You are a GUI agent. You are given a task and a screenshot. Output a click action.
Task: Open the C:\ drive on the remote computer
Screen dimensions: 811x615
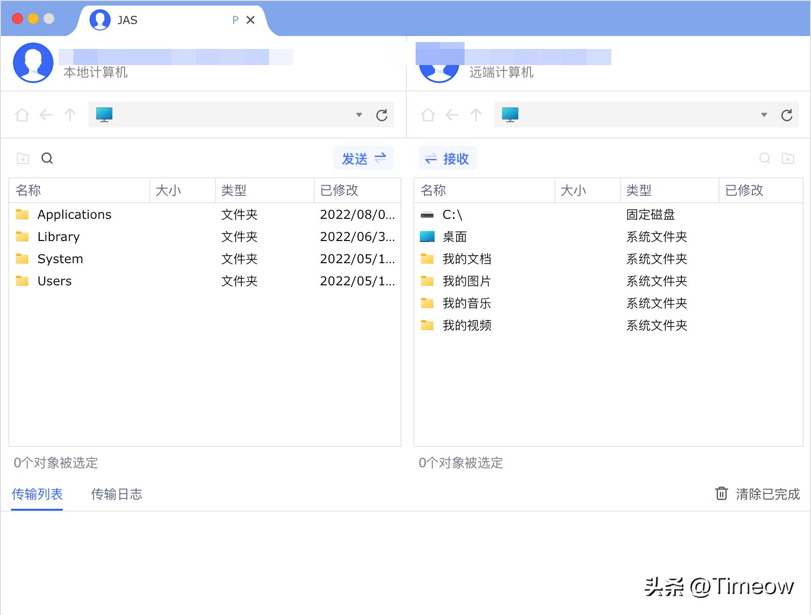click(x=453, y=214)
